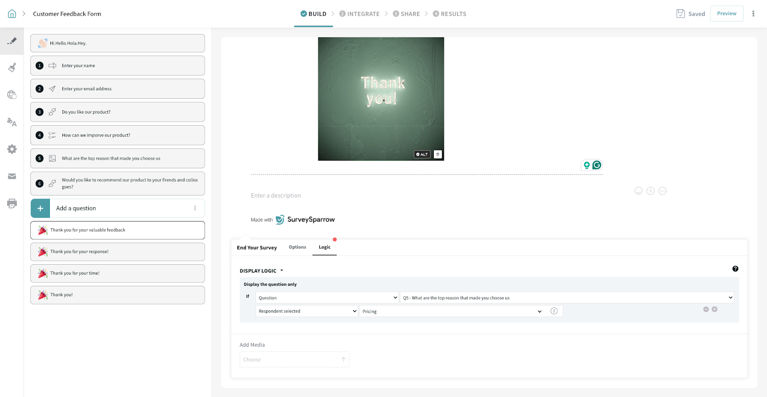Switch to the Options tab
This screenshot has height=397, width=767.
297,247
